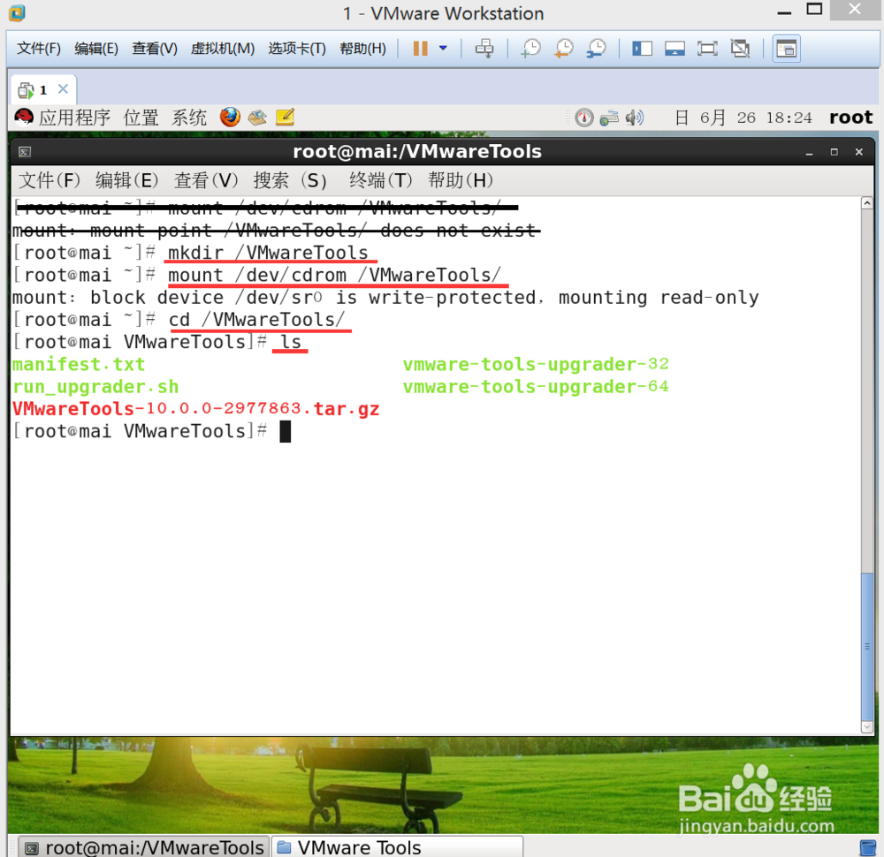This screenshot has height=857, width=884.
Task: Enter full screen mode
Action: coord(707,48)
